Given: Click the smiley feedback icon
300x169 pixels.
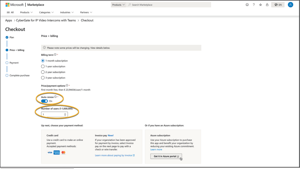Looking at the screenshot, I should point(247,5).
